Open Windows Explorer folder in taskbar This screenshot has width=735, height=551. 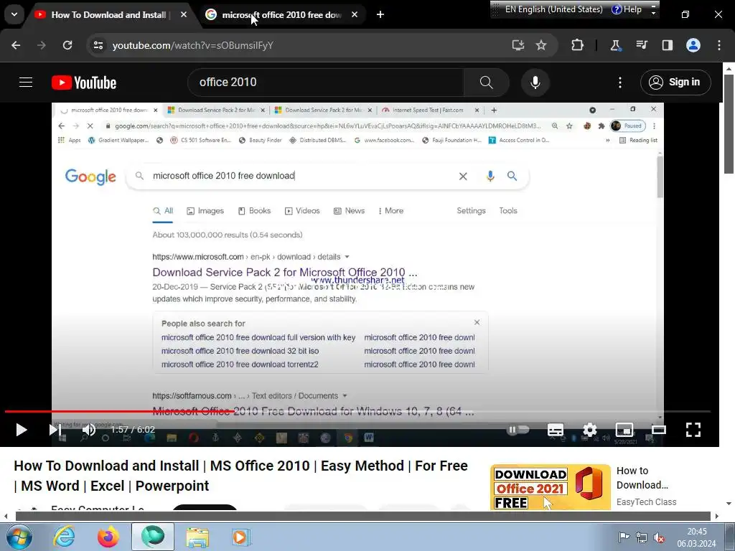pyautogui.click(x=197, y=537)
